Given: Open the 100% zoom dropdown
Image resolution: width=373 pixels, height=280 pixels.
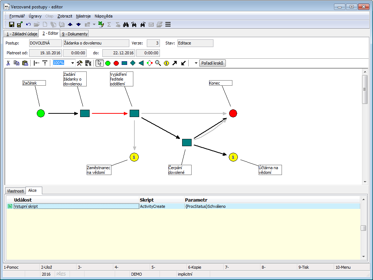Looking at the screenshot, I should tap(72, 63).
